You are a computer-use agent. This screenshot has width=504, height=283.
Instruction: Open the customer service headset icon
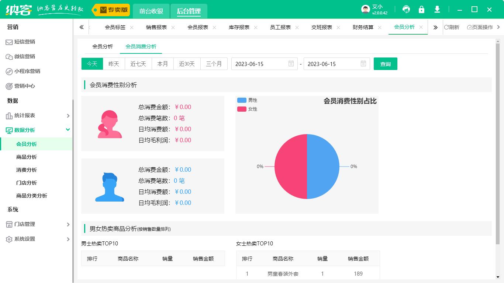tap(406, 9)
